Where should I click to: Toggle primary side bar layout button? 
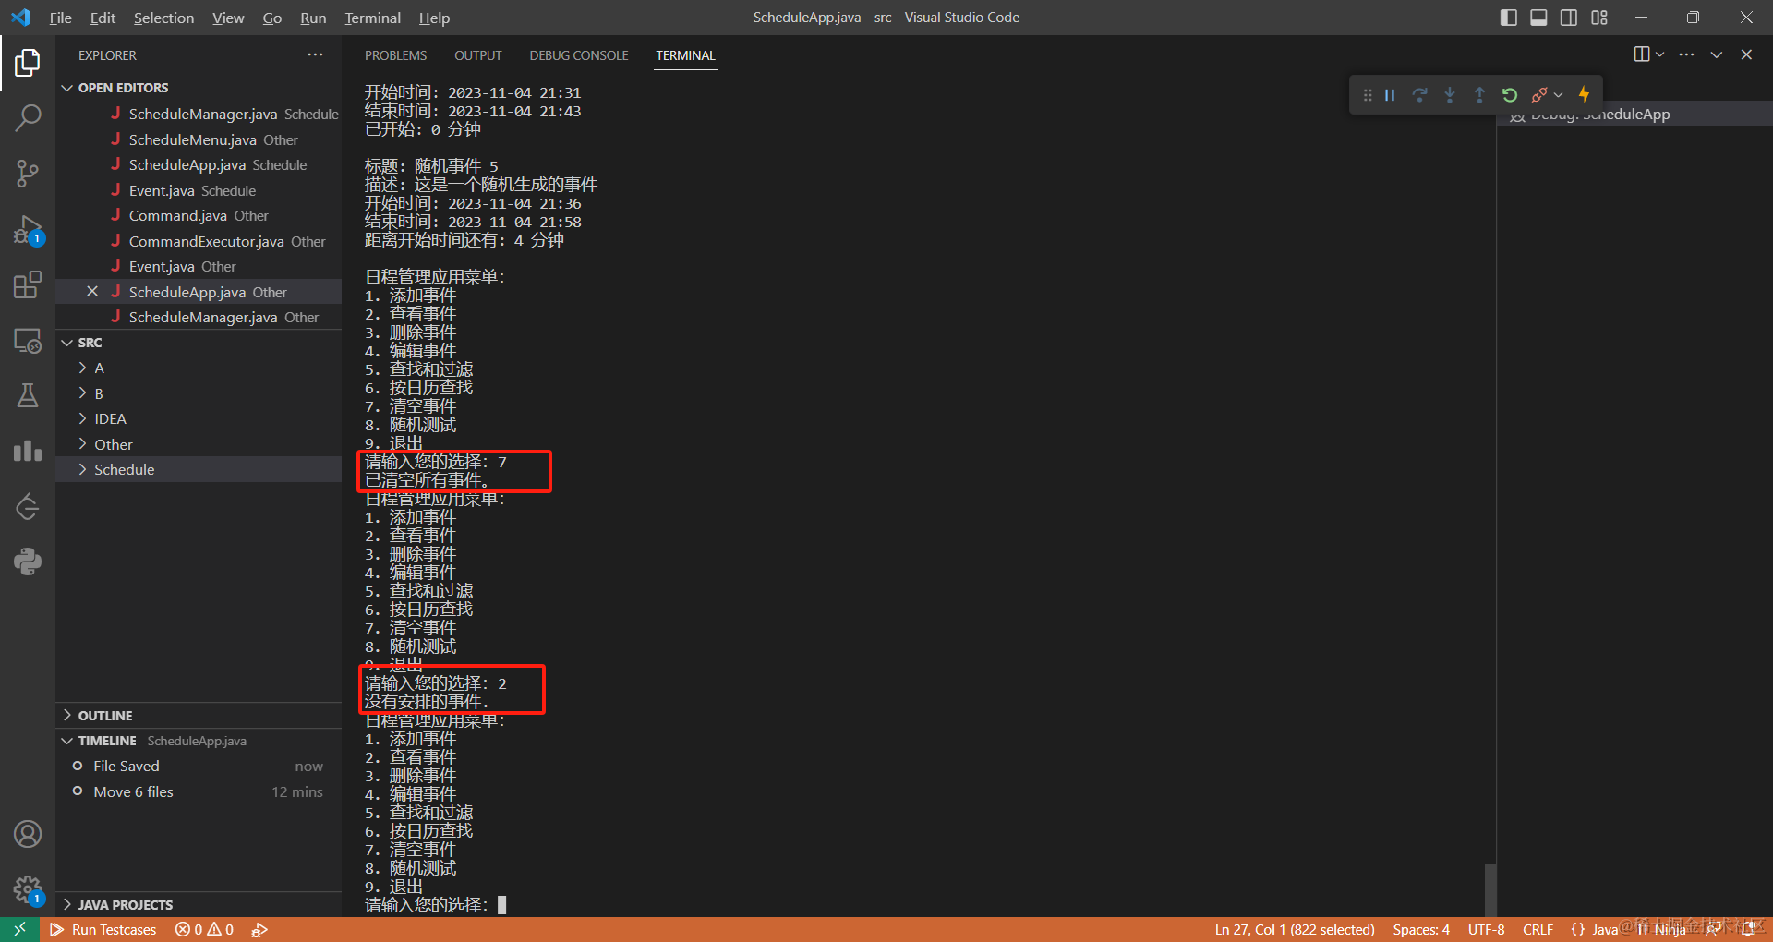tap(1509, 18)
